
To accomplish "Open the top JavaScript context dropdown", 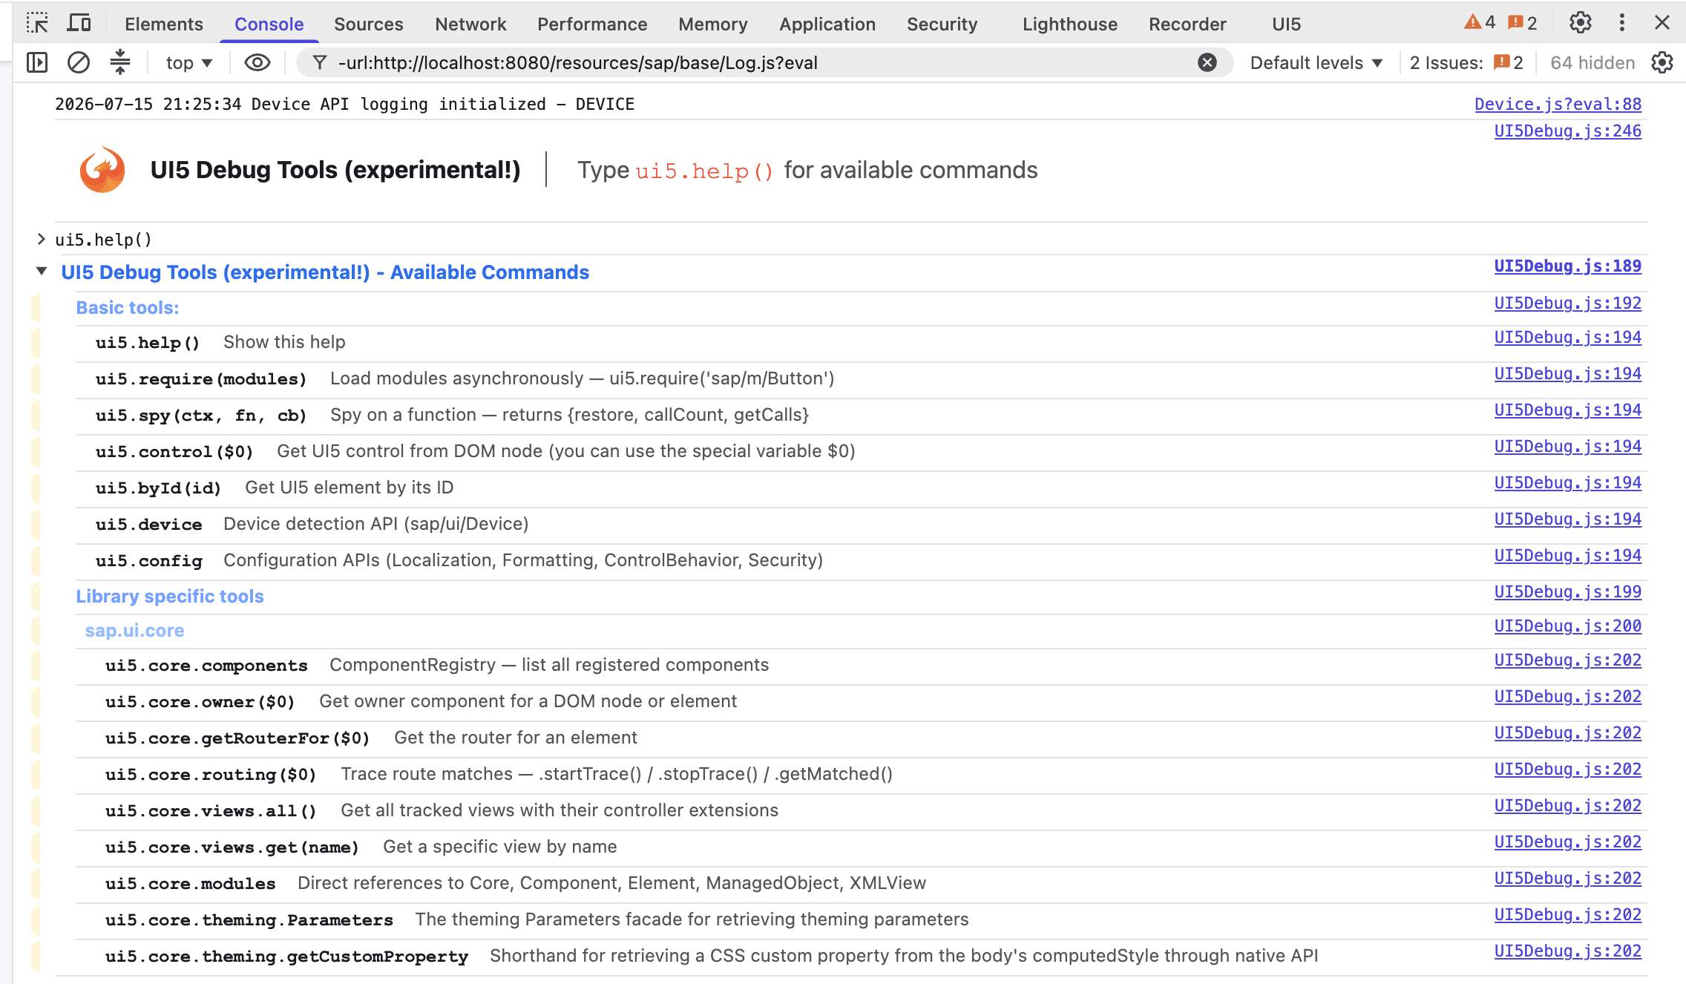I will coord(188,63).
